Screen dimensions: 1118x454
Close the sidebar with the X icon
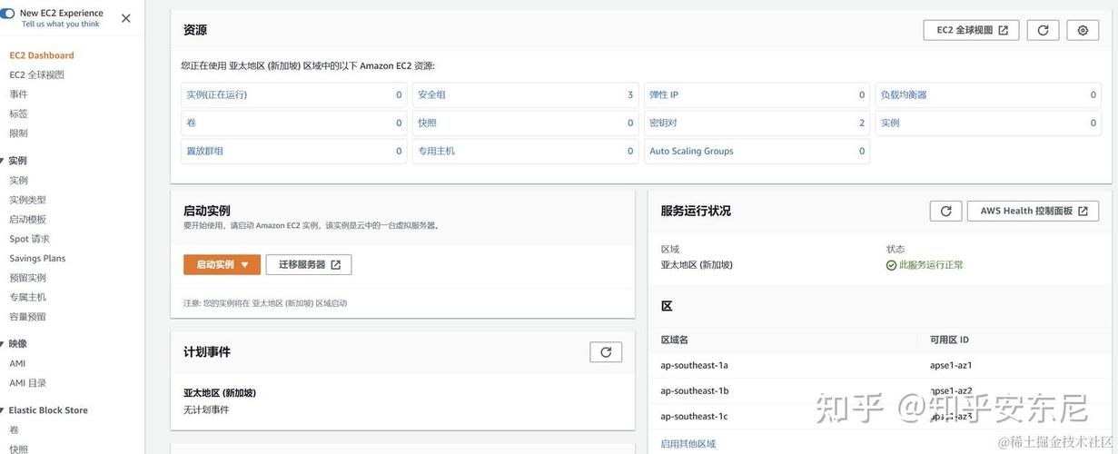[125, 18]
